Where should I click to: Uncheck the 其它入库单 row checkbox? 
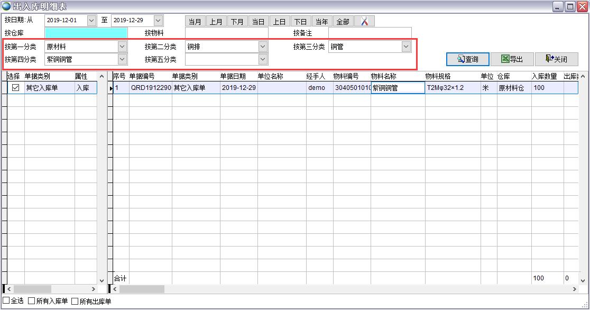[x=15, y=88]
